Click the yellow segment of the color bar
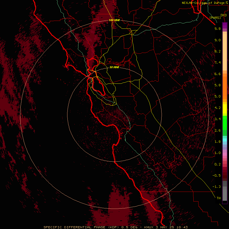The image size is (229, 229). tap(225, 109)
